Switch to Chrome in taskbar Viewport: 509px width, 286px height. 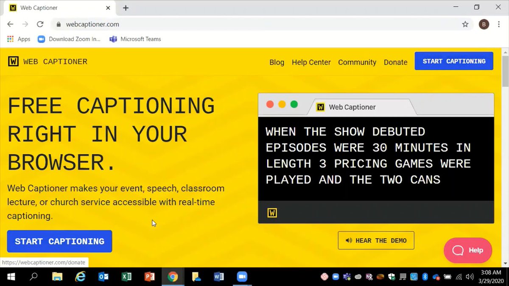click(172, 277)
